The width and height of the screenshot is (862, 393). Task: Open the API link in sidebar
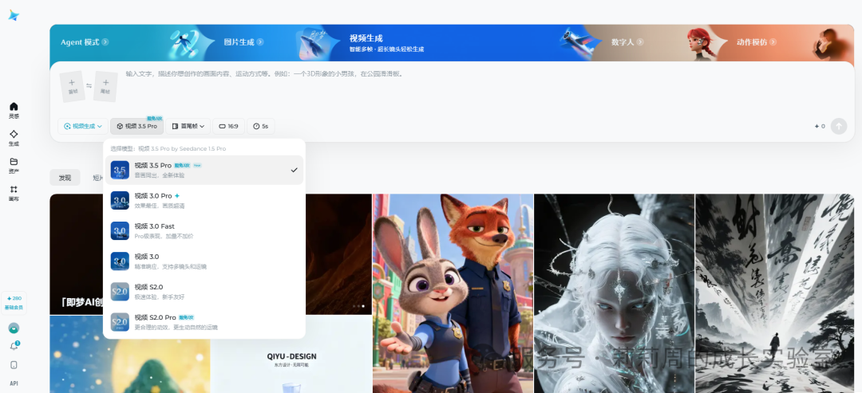pos(14,383)
